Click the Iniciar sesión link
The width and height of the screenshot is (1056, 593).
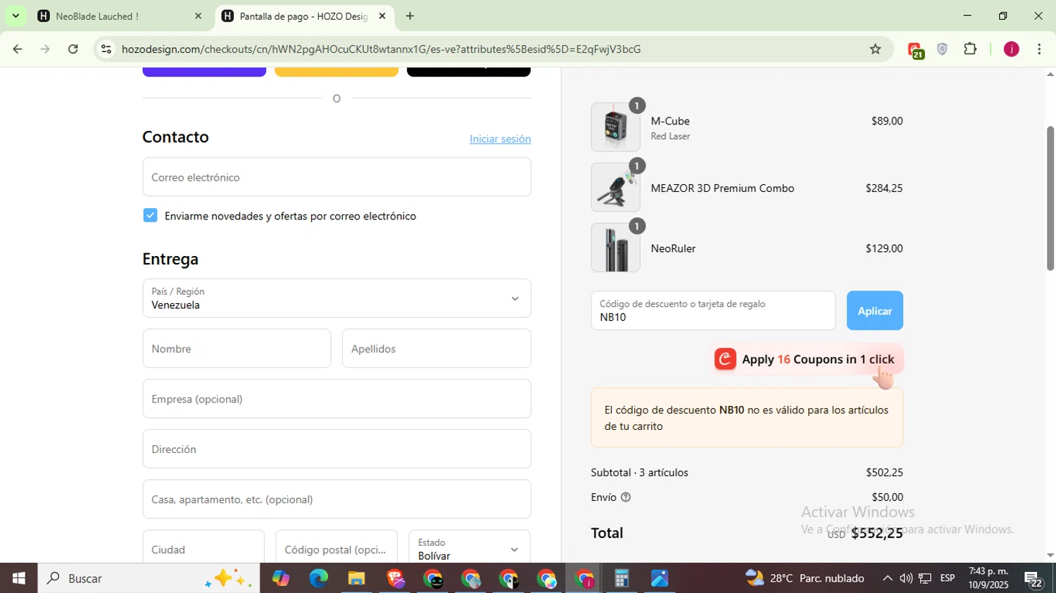click(500, 139)
